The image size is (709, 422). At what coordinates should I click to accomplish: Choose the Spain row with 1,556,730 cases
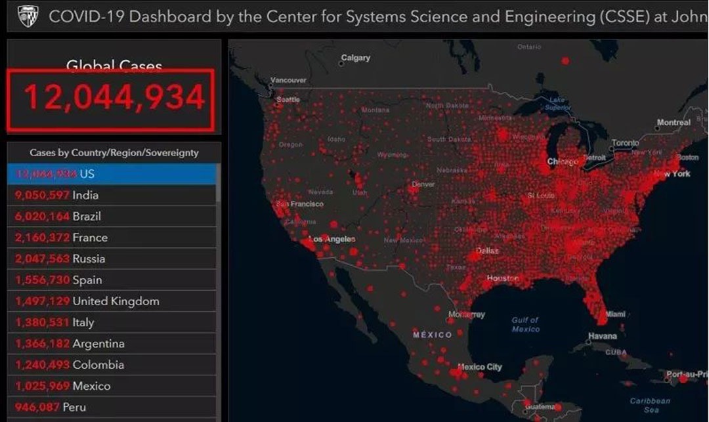pyautogui.click(x=112, y=280)
